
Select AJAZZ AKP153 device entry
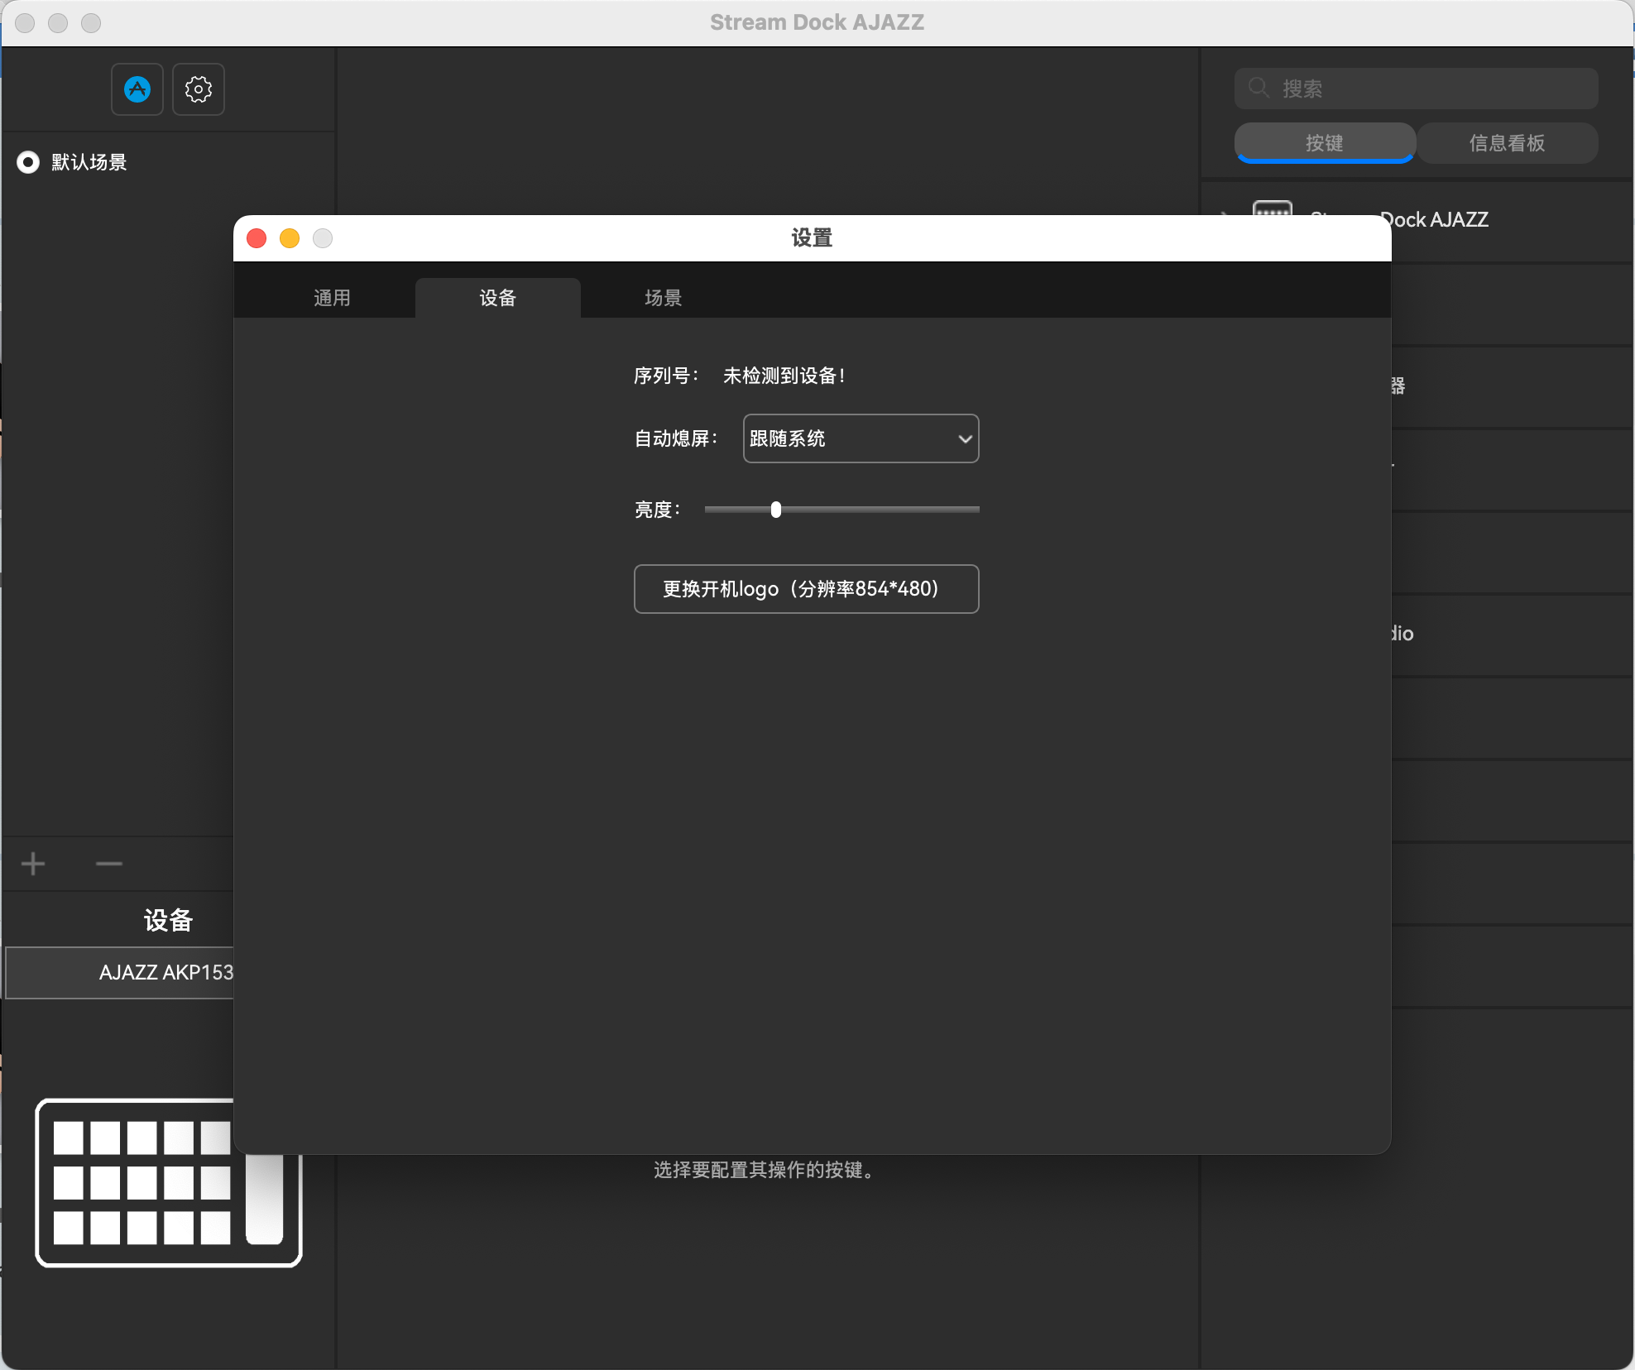click(x=121, y=973)
